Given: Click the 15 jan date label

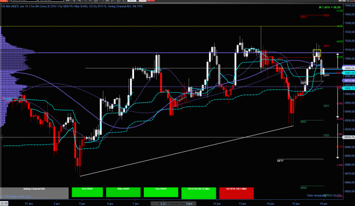Looking at the screenshot, I should tap(295, 204).
